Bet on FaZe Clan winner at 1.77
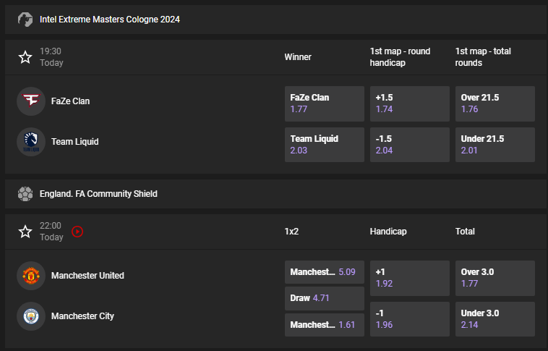Screen dimensions: 548x351 pos(324,103)
